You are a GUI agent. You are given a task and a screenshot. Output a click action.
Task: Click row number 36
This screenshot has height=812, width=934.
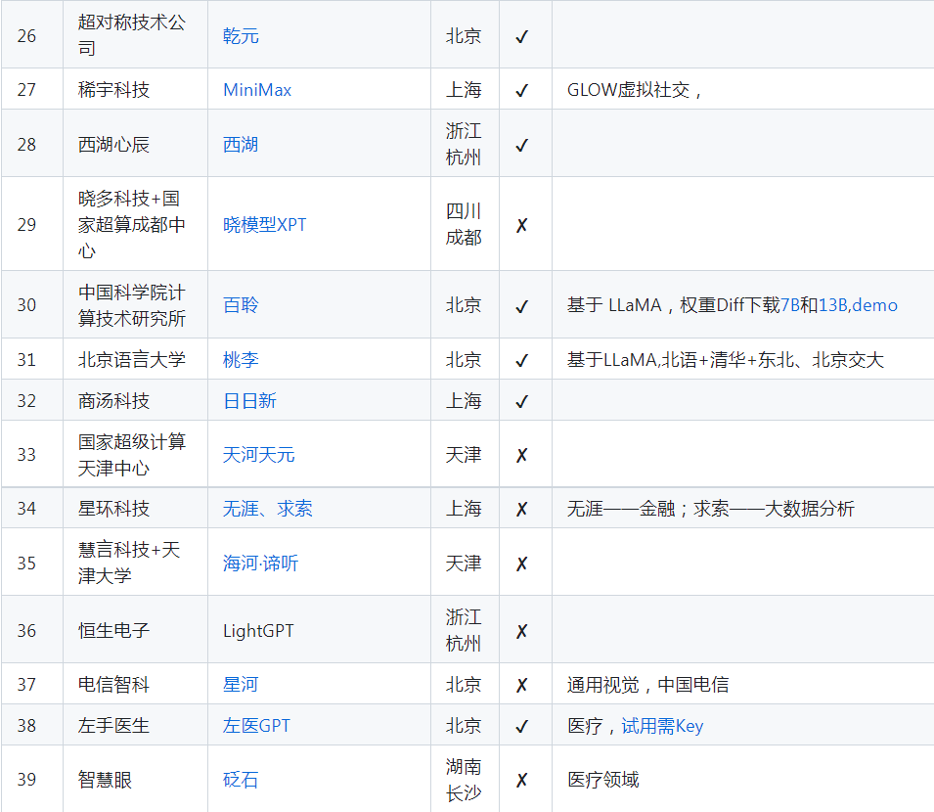[x=26, y=631]
